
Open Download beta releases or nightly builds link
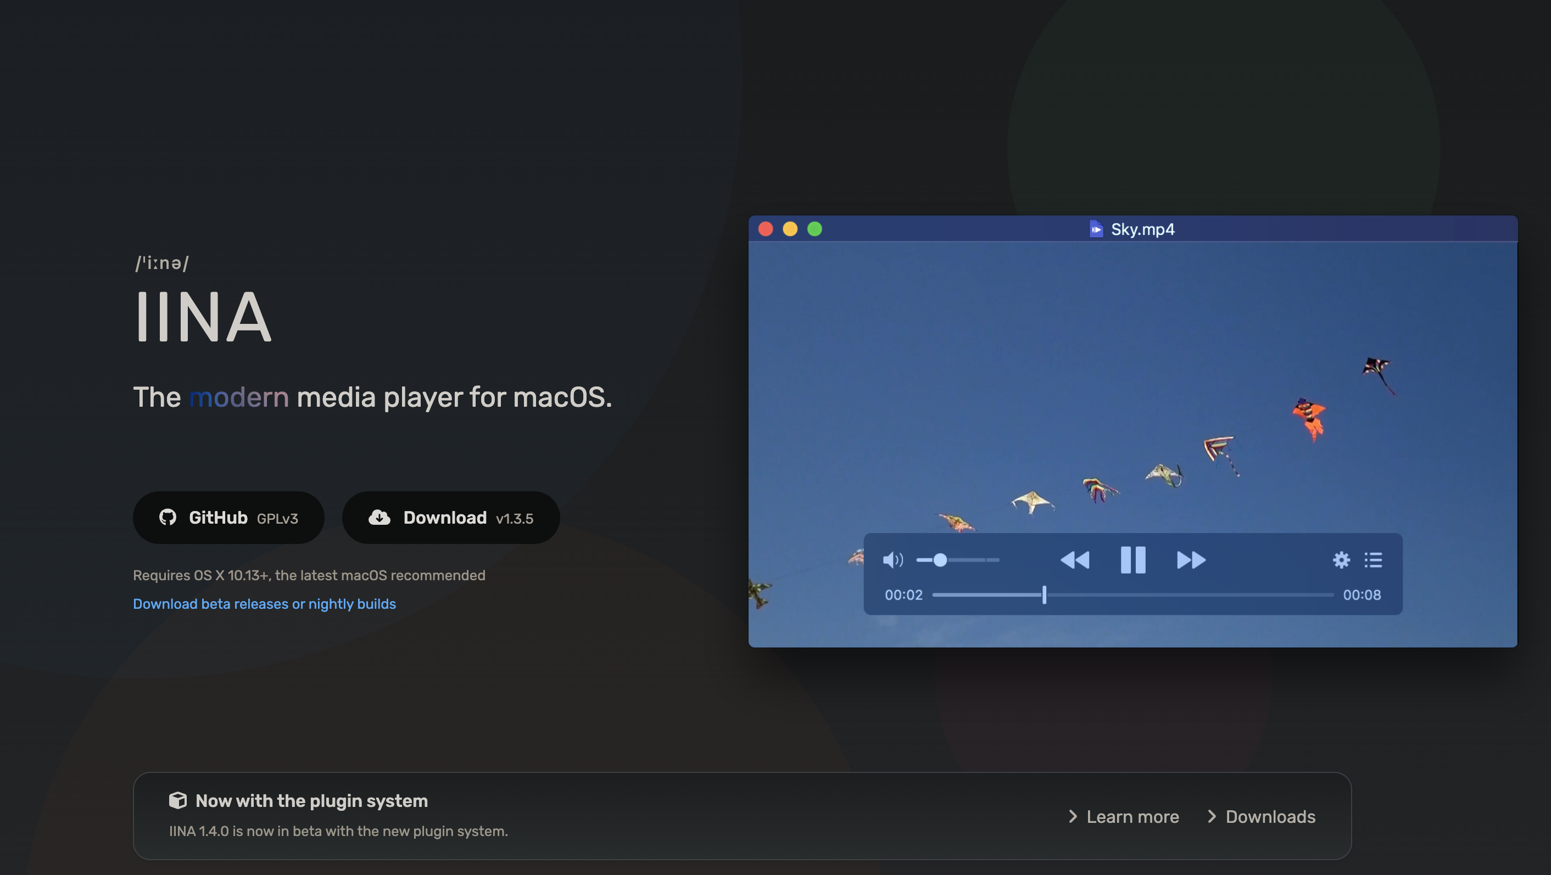coord(264,604)
